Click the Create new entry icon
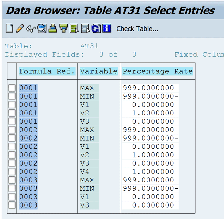Screen dimensions: 224x219 [9, 28]
